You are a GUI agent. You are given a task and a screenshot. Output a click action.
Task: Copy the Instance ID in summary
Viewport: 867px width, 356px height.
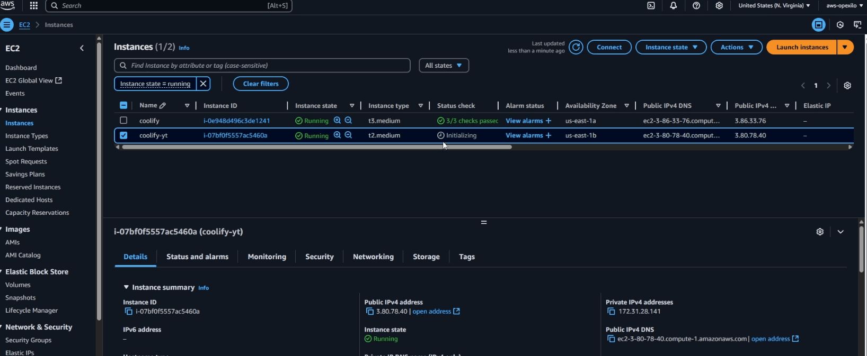pos(128,312)
